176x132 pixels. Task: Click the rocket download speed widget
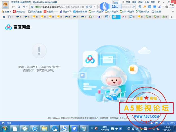[111, 6]
